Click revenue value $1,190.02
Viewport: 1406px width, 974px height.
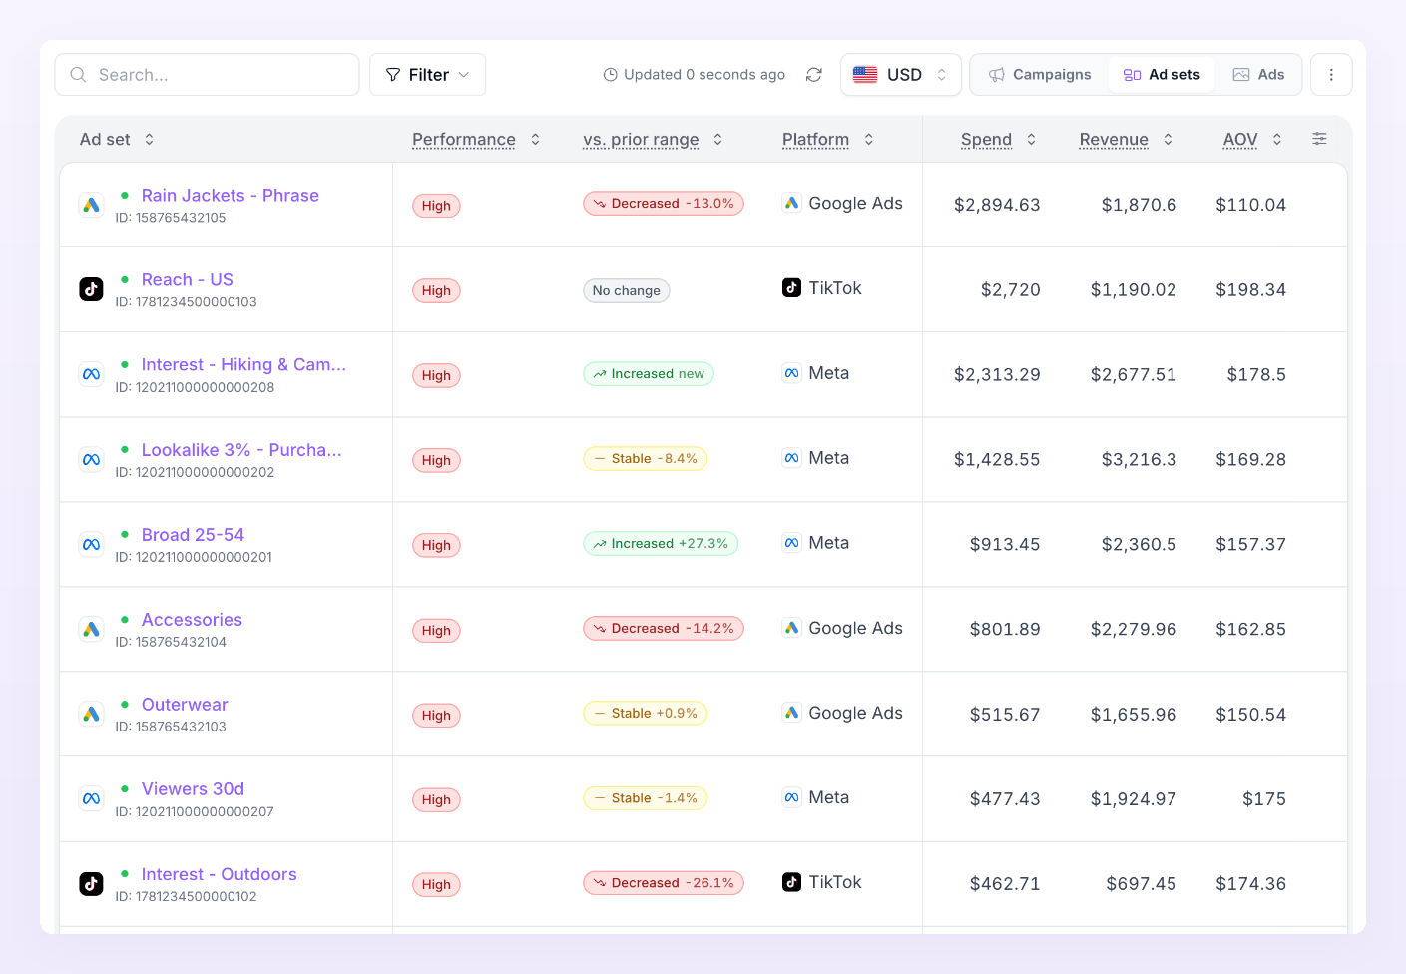coord(1134,290)
